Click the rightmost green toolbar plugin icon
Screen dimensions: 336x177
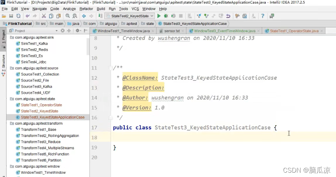pos(272,16)
